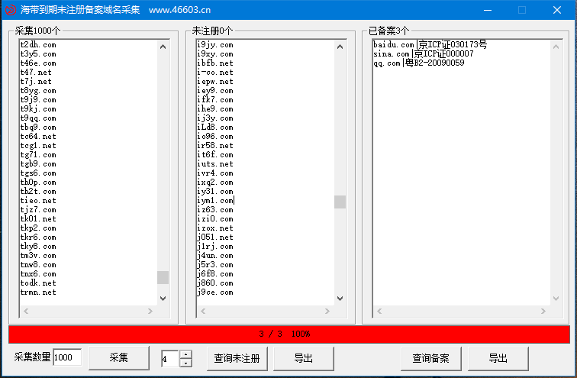Select trmn.net in the 采集 list

38,292
